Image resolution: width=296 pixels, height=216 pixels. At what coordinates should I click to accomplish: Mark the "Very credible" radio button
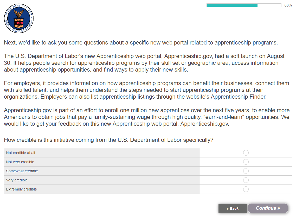(x=246, y=180)
